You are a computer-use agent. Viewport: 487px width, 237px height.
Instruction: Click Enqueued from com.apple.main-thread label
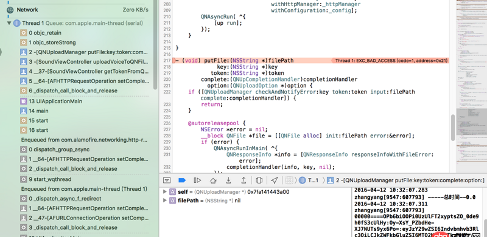84,189
